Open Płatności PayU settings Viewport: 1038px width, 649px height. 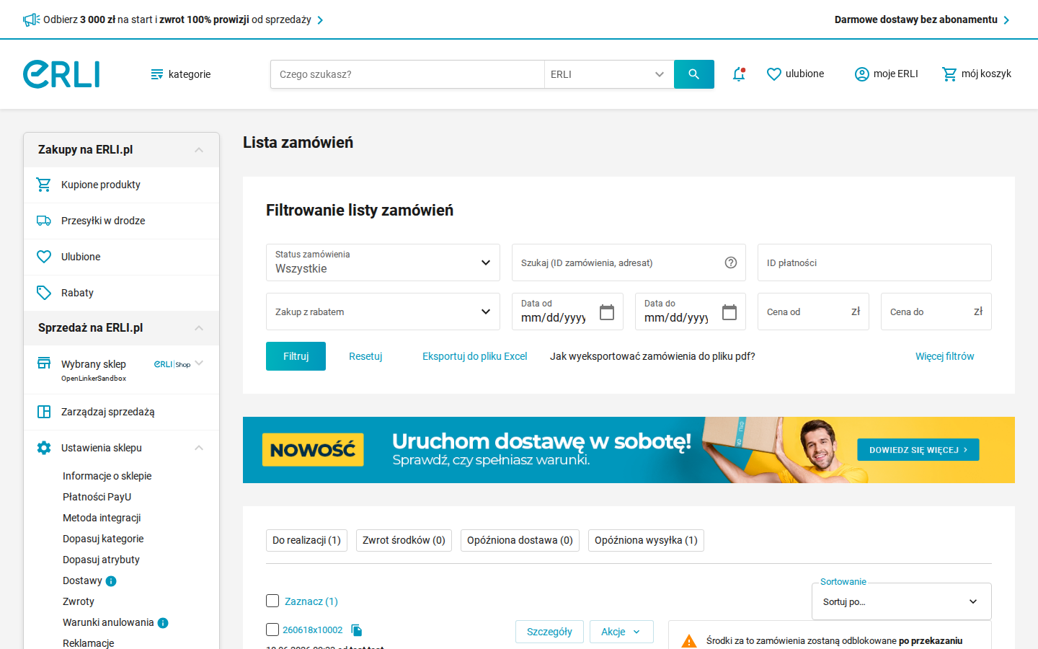coord(97,497)
